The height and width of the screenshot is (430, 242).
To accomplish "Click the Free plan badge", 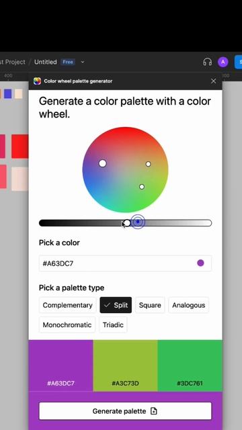I will (x=68, y=62).
